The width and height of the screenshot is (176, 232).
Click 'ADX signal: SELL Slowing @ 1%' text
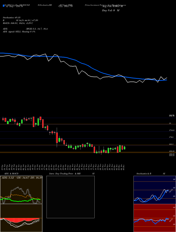[19, 32]
